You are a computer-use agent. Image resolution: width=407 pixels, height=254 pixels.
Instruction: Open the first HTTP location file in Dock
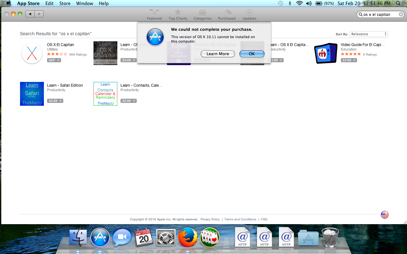(x=243, y=237)
